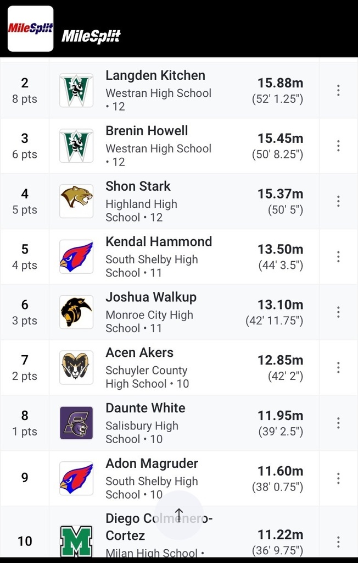Open three-dot menu for Joshua Walkup
Viewport: 358px width, 563px height.
(x=338, y=312)
